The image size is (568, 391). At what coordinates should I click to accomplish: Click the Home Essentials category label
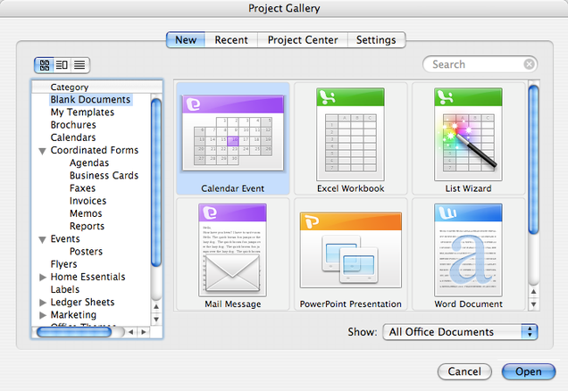pyautogui.click(x=88, y=277)
